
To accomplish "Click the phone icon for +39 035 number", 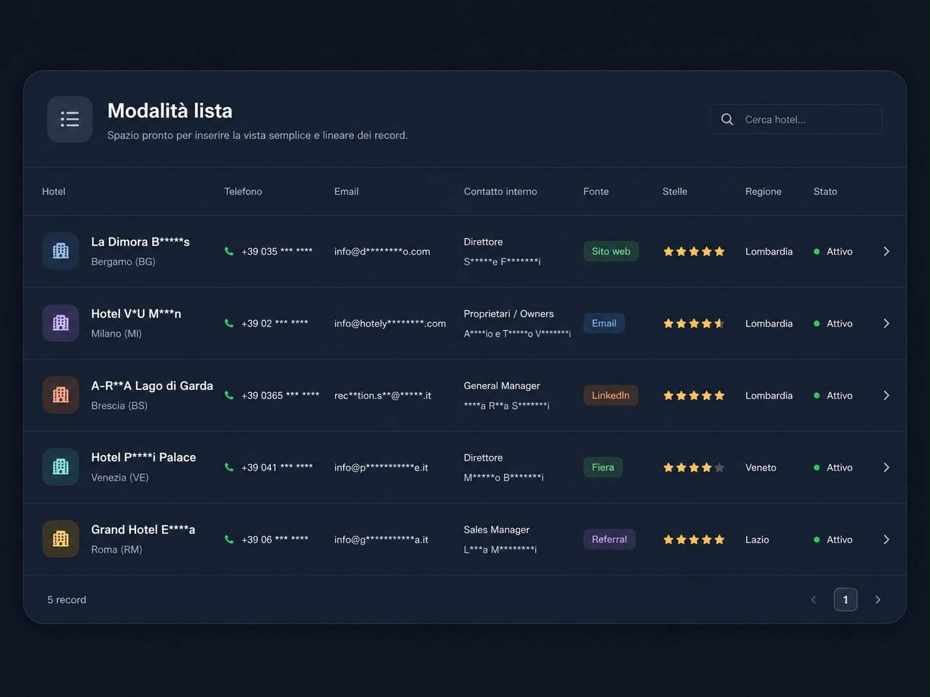I will (229, 251).
